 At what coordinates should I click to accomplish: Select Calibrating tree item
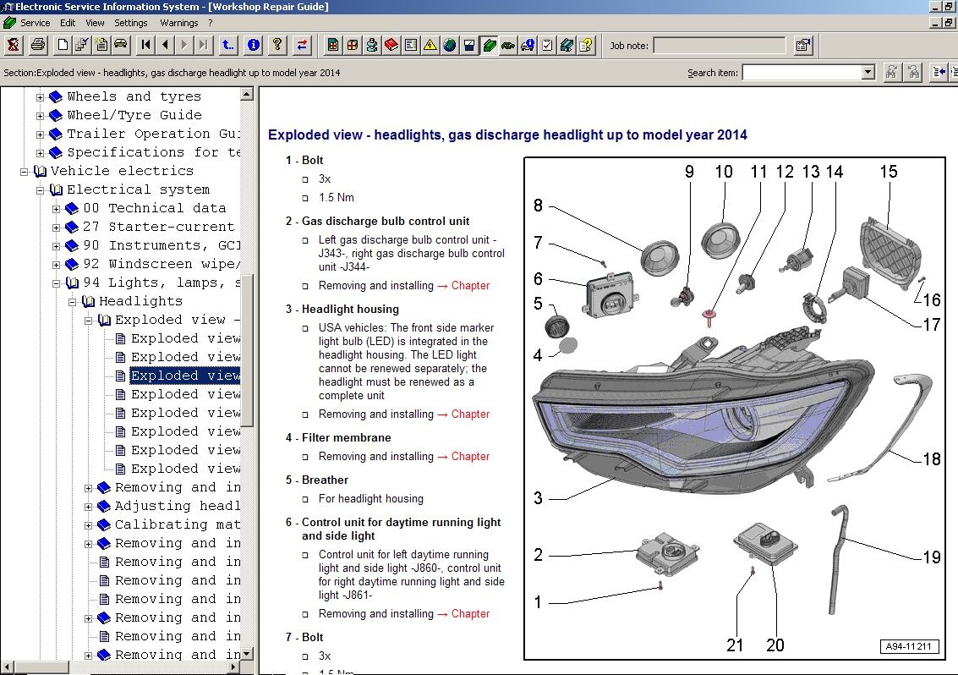(178, 524)
